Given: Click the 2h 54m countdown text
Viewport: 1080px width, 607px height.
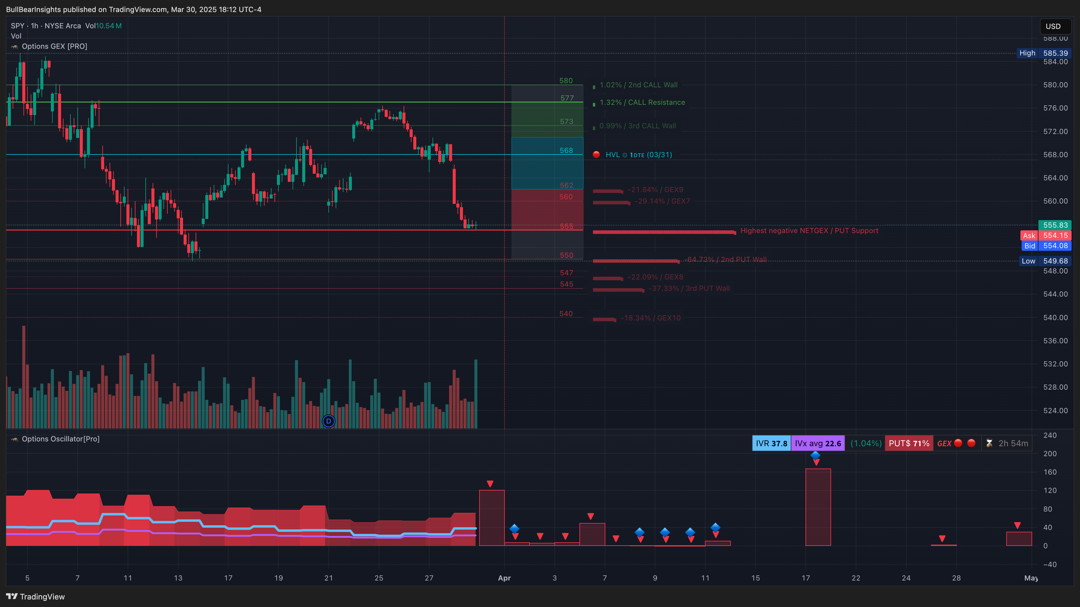Looking at the screenshot, I should (x=1013, y=444).
